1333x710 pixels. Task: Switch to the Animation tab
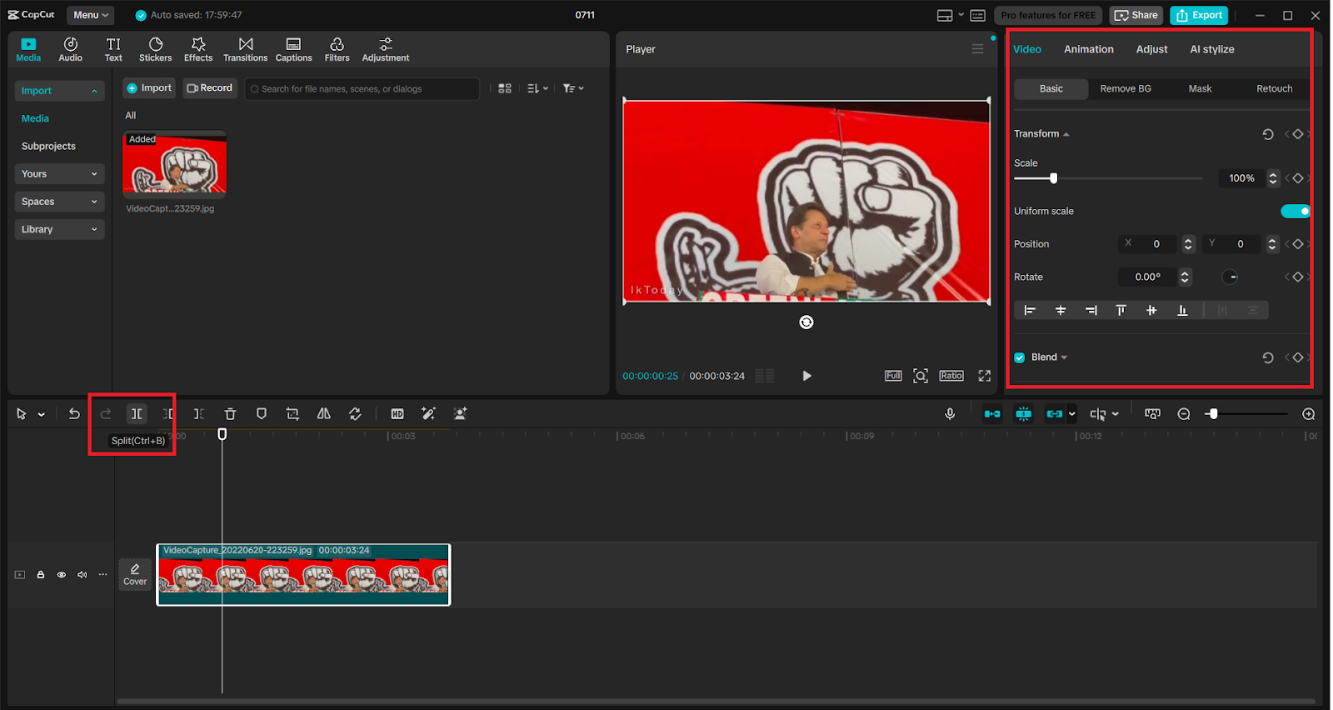[1088, 49]
